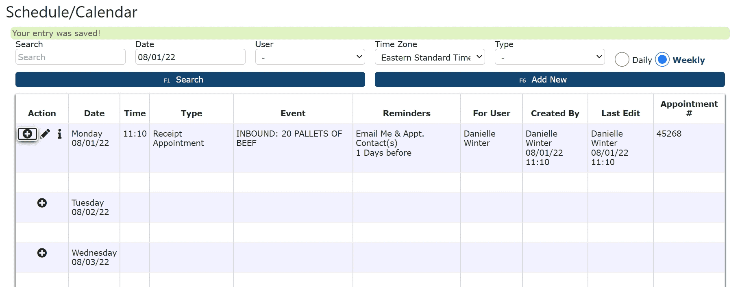Click the INBOUND: 20 PALLETS OF BEEF event

click(x=289, y=138)
